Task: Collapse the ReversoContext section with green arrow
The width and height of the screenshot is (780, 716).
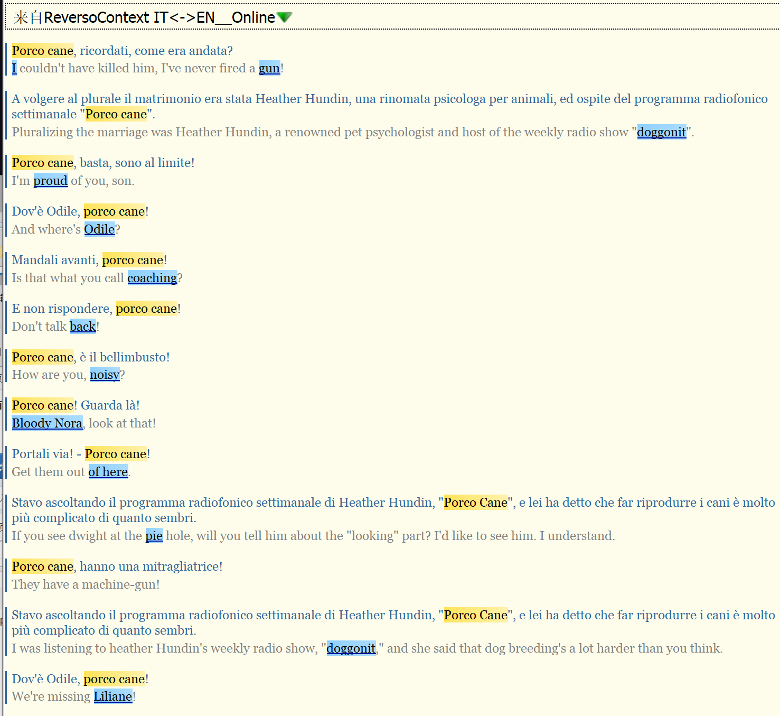Action: coord(284,17)
